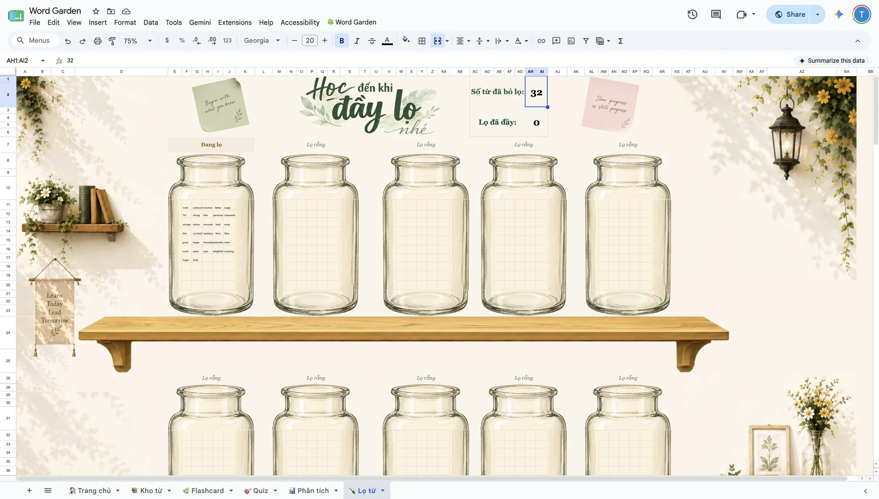
Task: Click the font size field
Action: tap(310, 41)
